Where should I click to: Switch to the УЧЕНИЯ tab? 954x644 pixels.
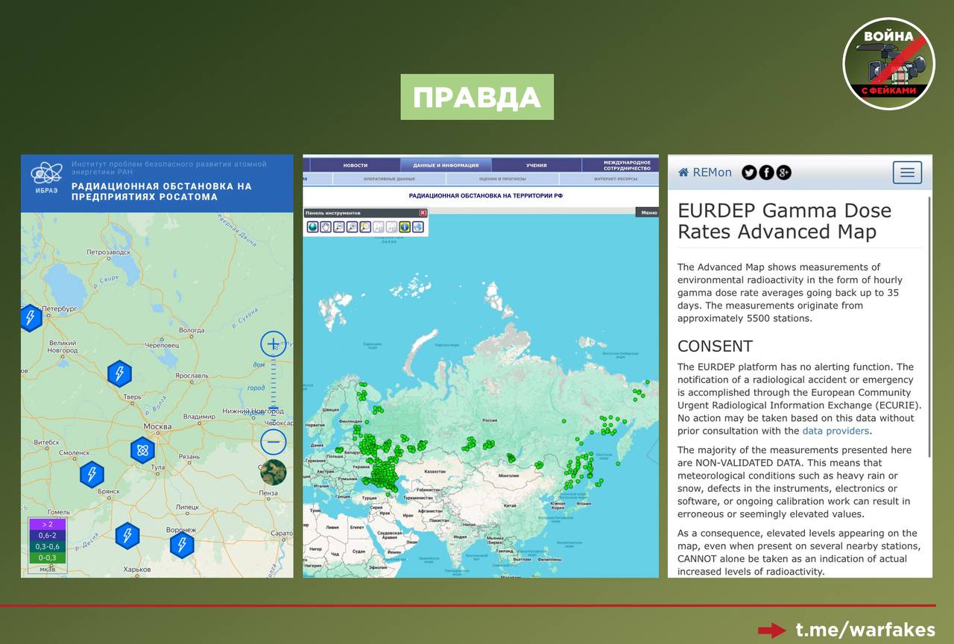pos(536,165)
